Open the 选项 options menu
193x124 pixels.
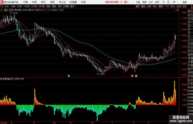(x=157, y=2)
